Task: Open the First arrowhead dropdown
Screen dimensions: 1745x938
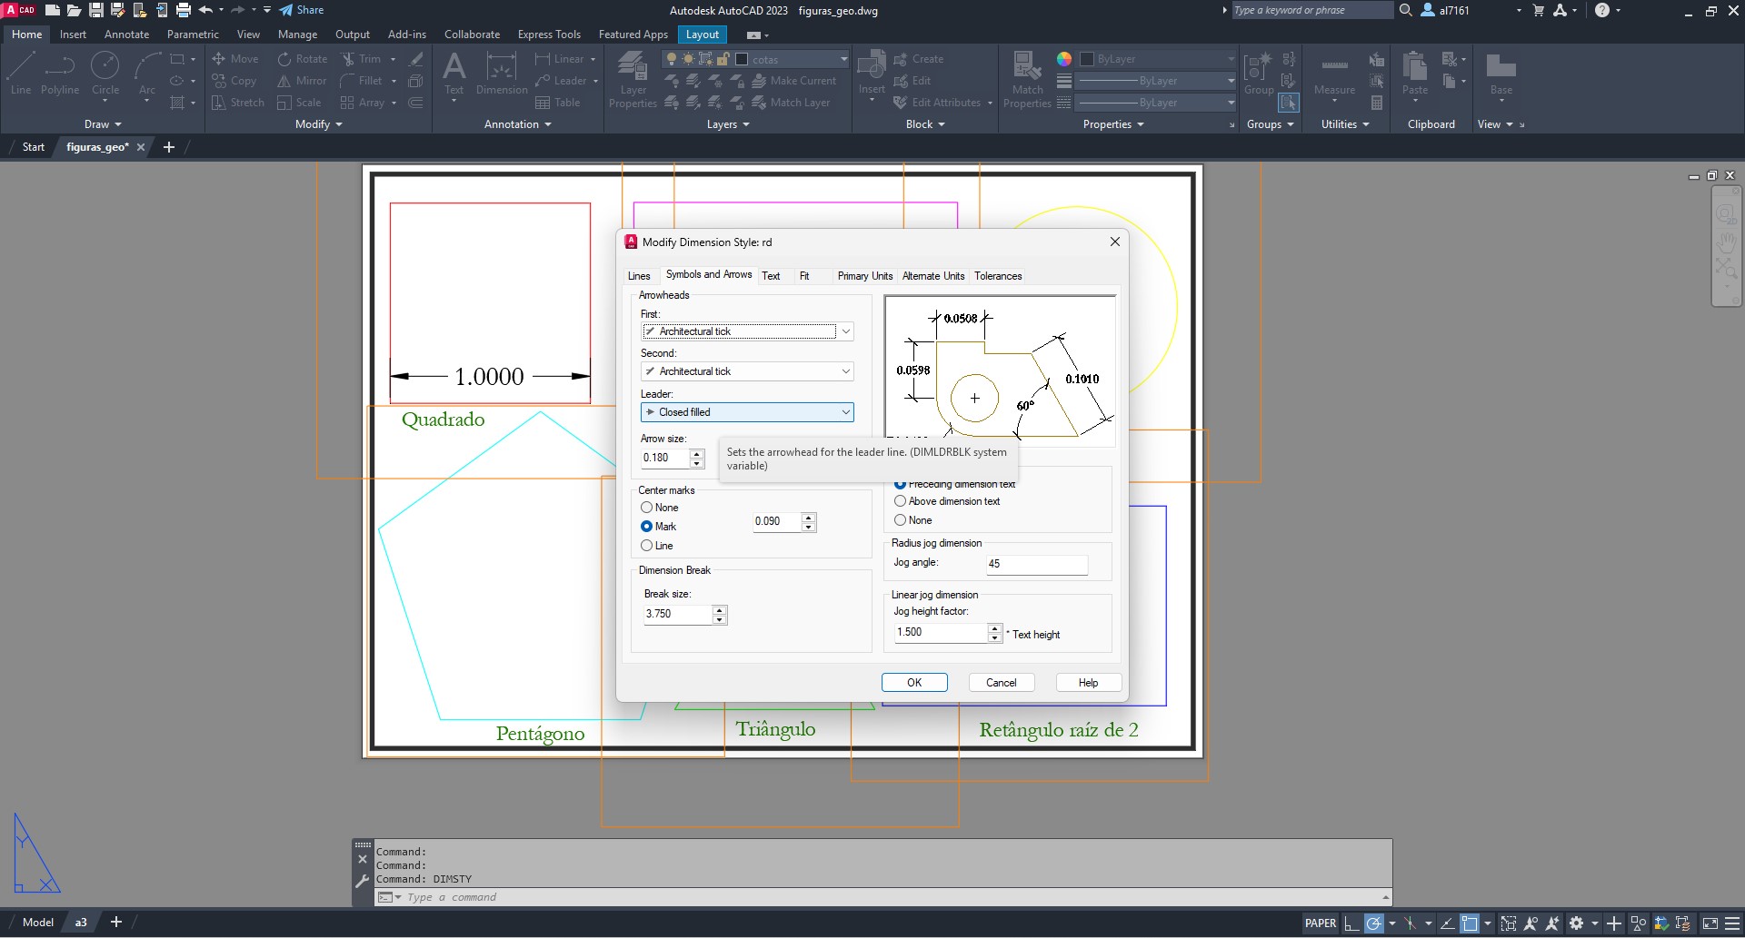Action: tap(845, 331)
